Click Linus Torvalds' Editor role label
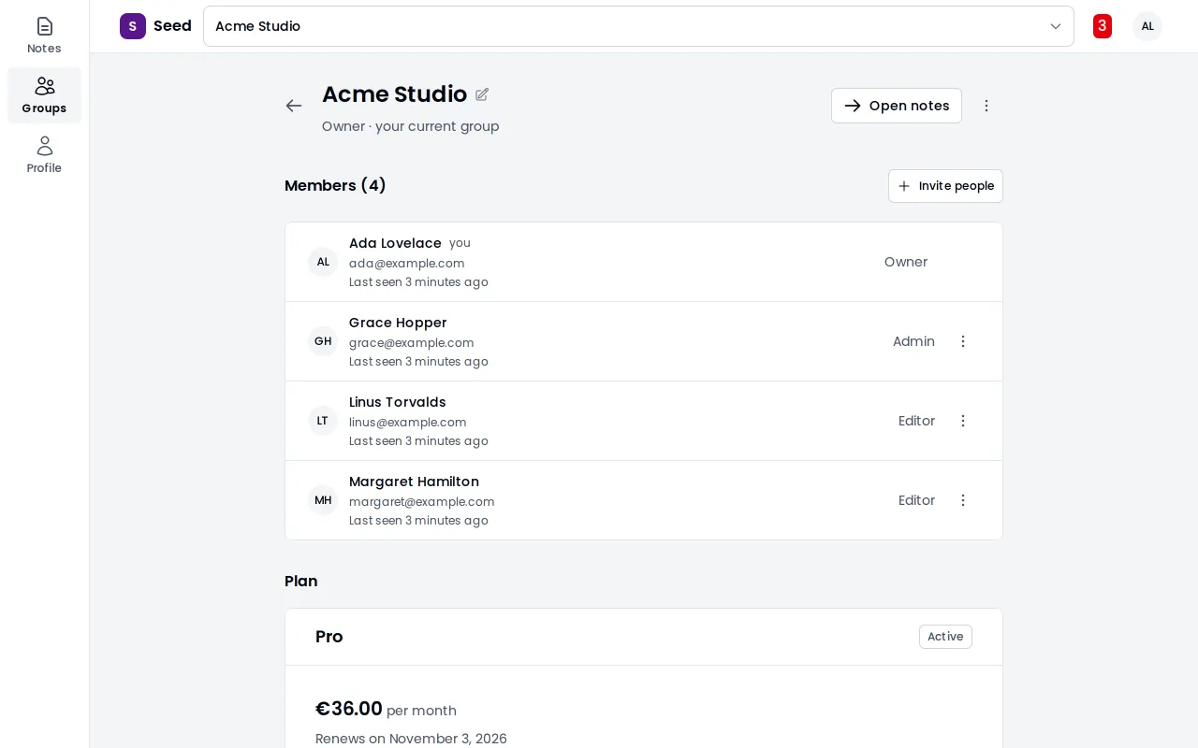1198x748 pixels. tap(916, 421)
